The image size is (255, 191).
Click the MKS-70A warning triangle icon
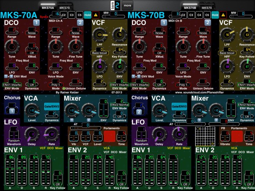click(96, 15)
